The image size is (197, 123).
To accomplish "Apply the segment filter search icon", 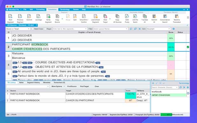I will [131, 29].
